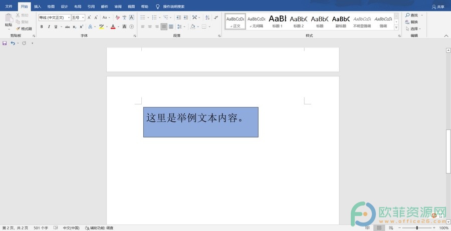This screenshot has width=451, height=231.
Task: Collapse the ribbon with the caret
Action: (446, 36)
